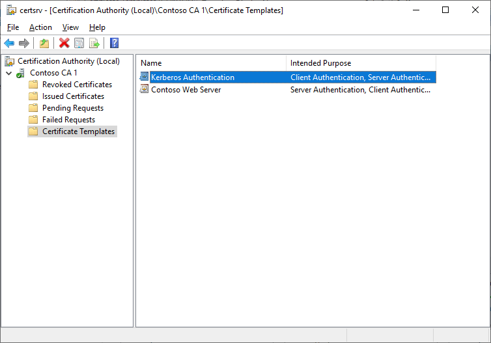The width and height of the screenshot is (491, 343).
Task: Collapse the Contoso CA 1 tree node
Action: coord(8,73)
